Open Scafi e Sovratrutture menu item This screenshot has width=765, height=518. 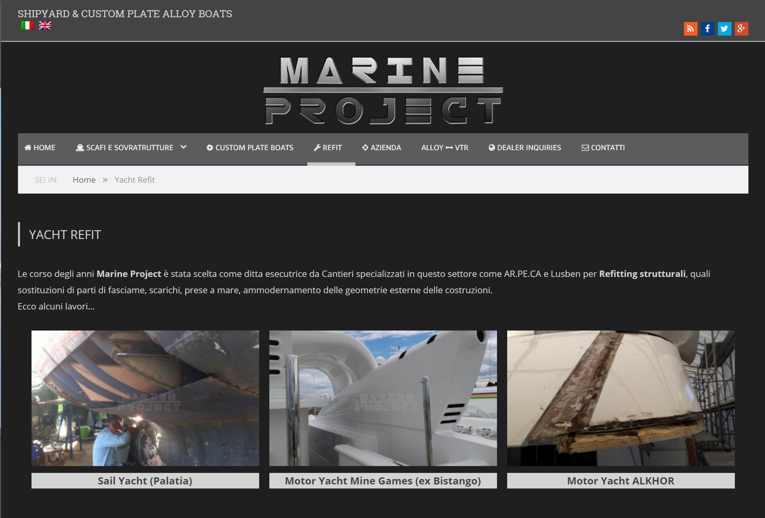click(x=124, y=148)
